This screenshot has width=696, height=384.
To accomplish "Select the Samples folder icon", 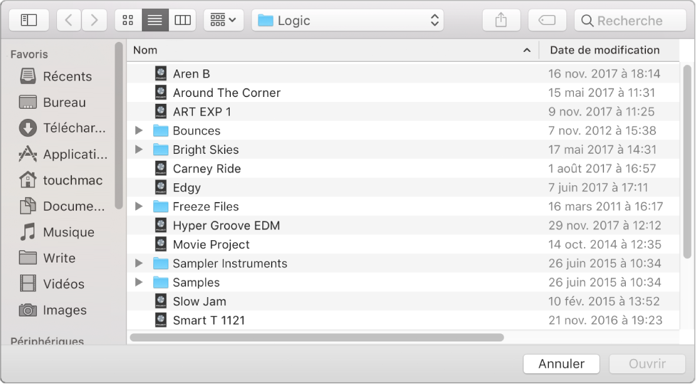I will pyautogui.click(x=161, y=283).
